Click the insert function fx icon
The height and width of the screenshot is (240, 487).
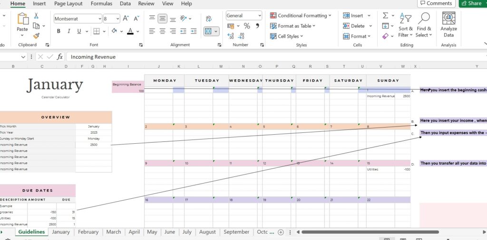[60, 57]
